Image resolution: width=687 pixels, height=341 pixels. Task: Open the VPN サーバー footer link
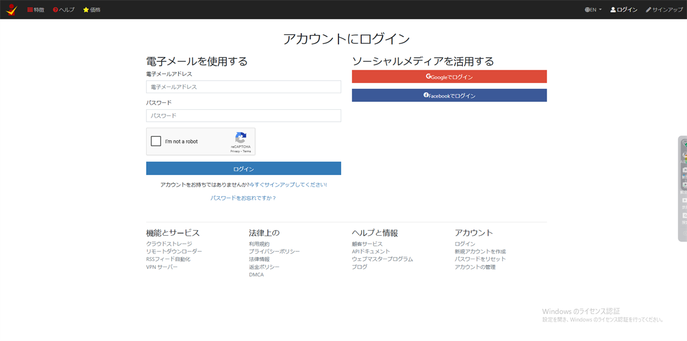tap(162, 267)
